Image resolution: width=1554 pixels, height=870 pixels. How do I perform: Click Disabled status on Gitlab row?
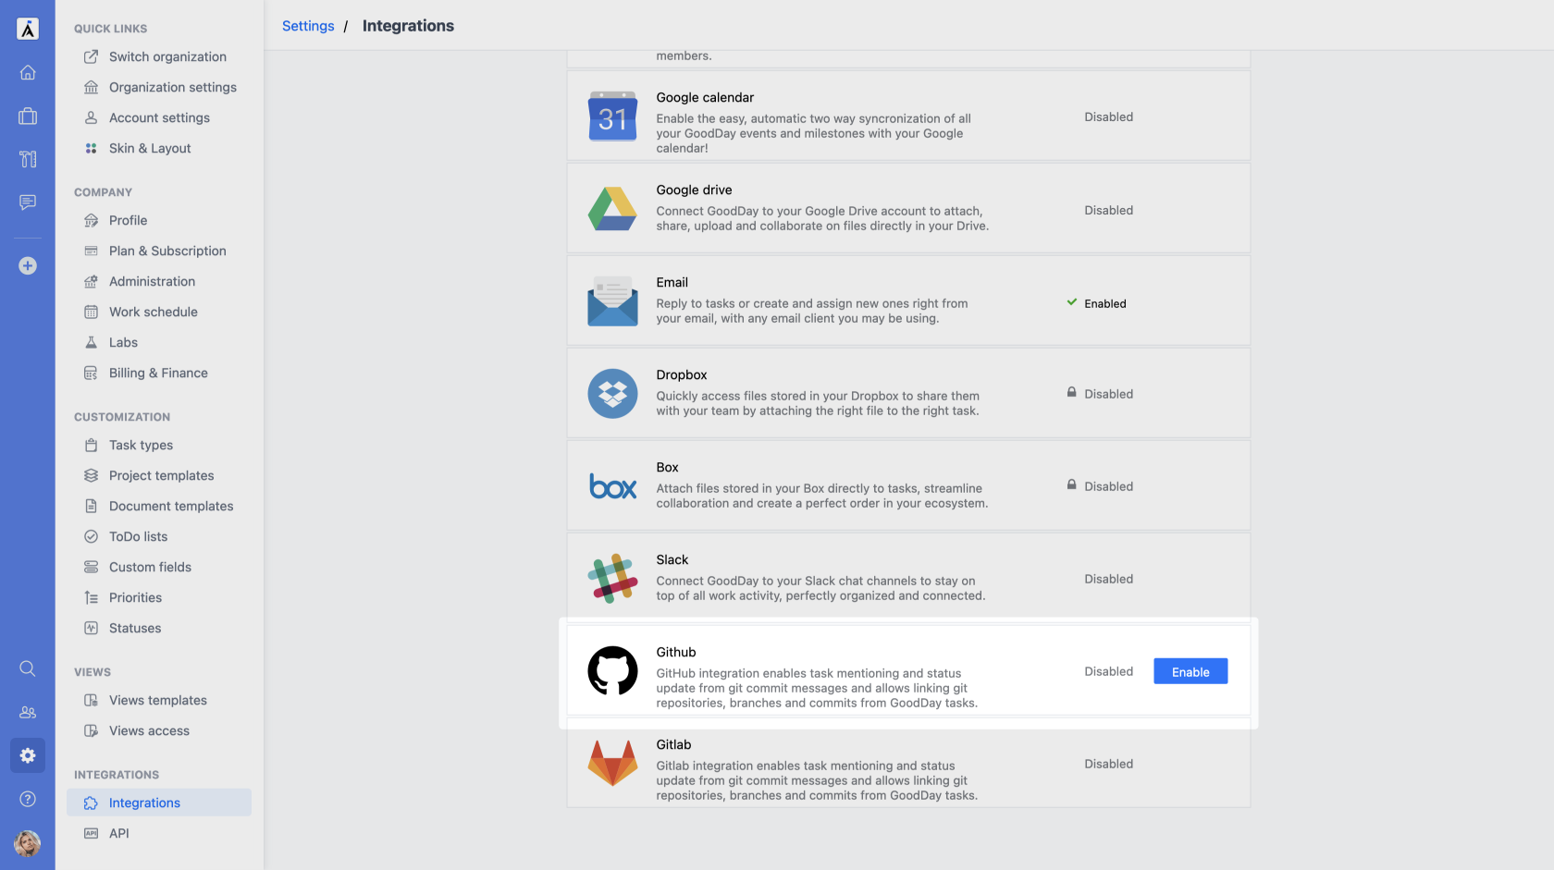1108,764
